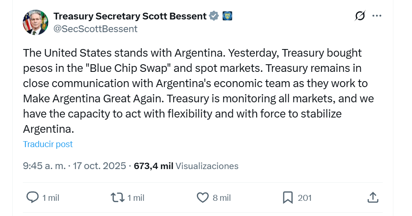
Task: Click the reply speech bubble icon
Action: tap(33, 197)
